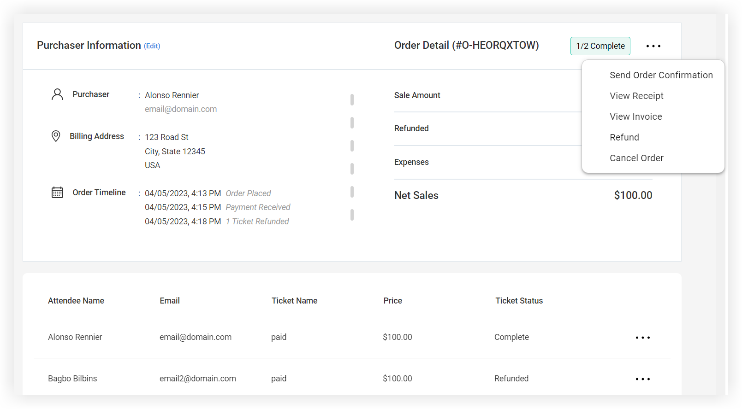Click the Net Sales $100.00 value
Viewport: 742px width, 409px height.
pyautogui.click(x=633, y=195)
